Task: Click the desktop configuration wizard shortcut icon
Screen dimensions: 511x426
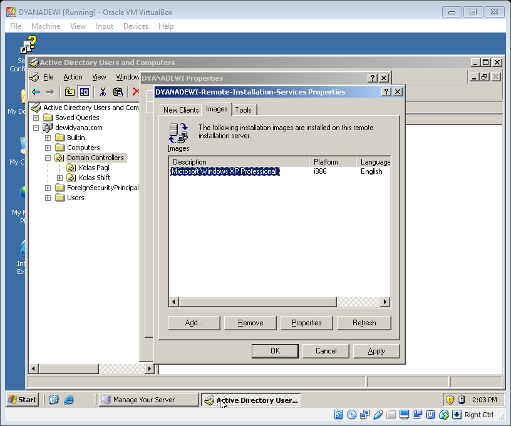Action: coord(29,44)
